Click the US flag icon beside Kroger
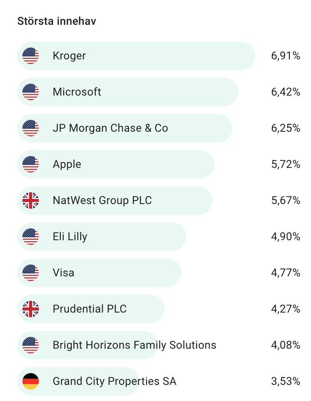This screenshot has height=401, width=311. pos(31,56)
